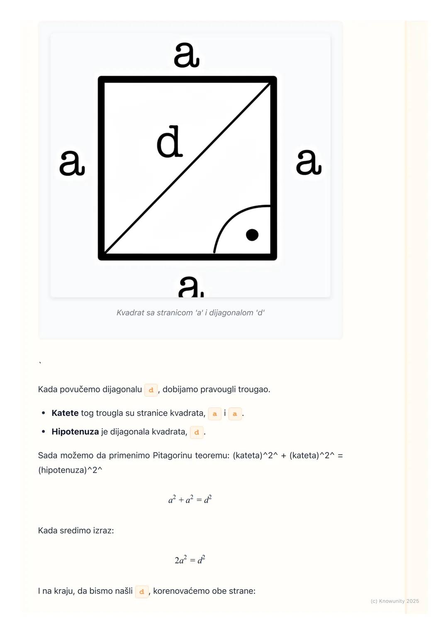Click the equation a² + a² = d²
This screenshot has height=634, width=448.
point(190,500)
